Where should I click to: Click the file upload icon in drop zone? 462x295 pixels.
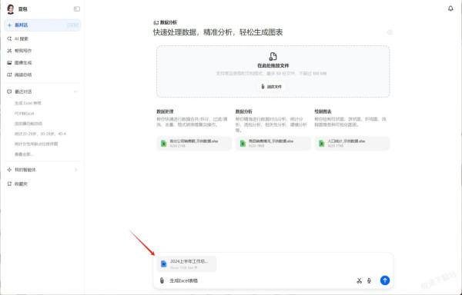(x=273, y=56)
